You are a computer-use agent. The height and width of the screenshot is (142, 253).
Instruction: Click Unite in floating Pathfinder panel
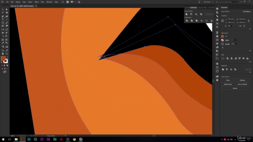point(187,14)
